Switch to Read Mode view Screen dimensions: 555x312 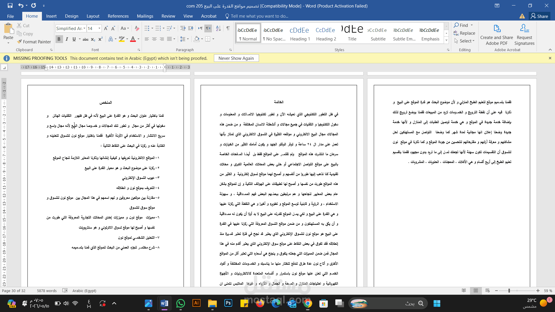(x=464, y=291)
